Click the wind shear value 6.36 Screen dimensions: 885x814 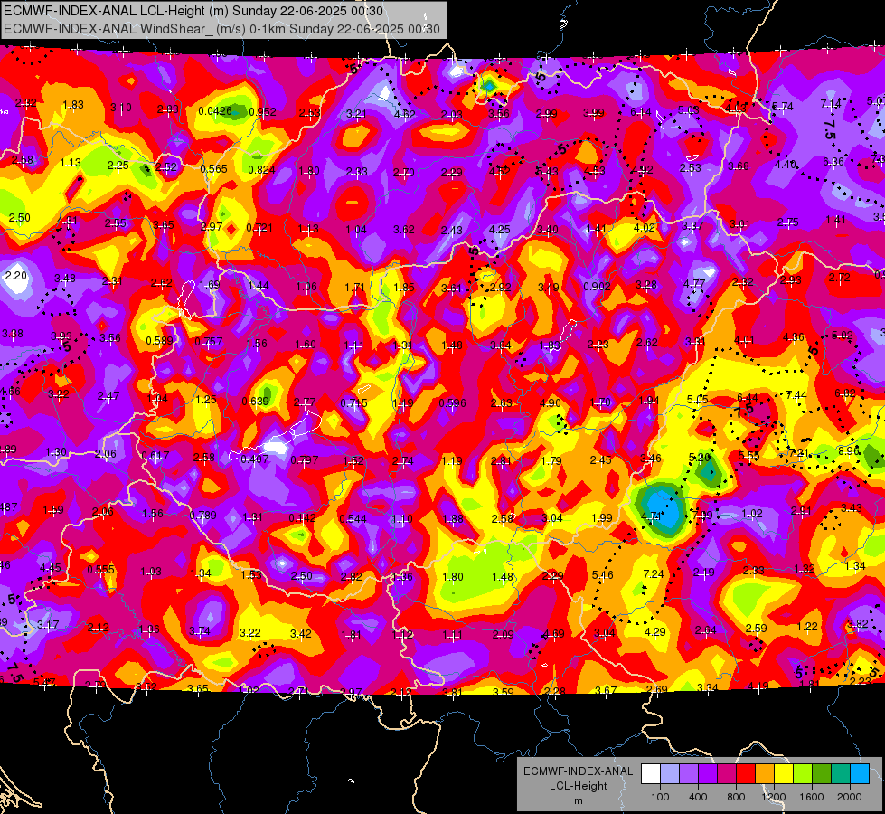point(833,162)
